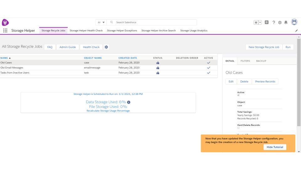
Task: Toggle the Hard Delete Records checkbox
Action: (x=238, y=128)
